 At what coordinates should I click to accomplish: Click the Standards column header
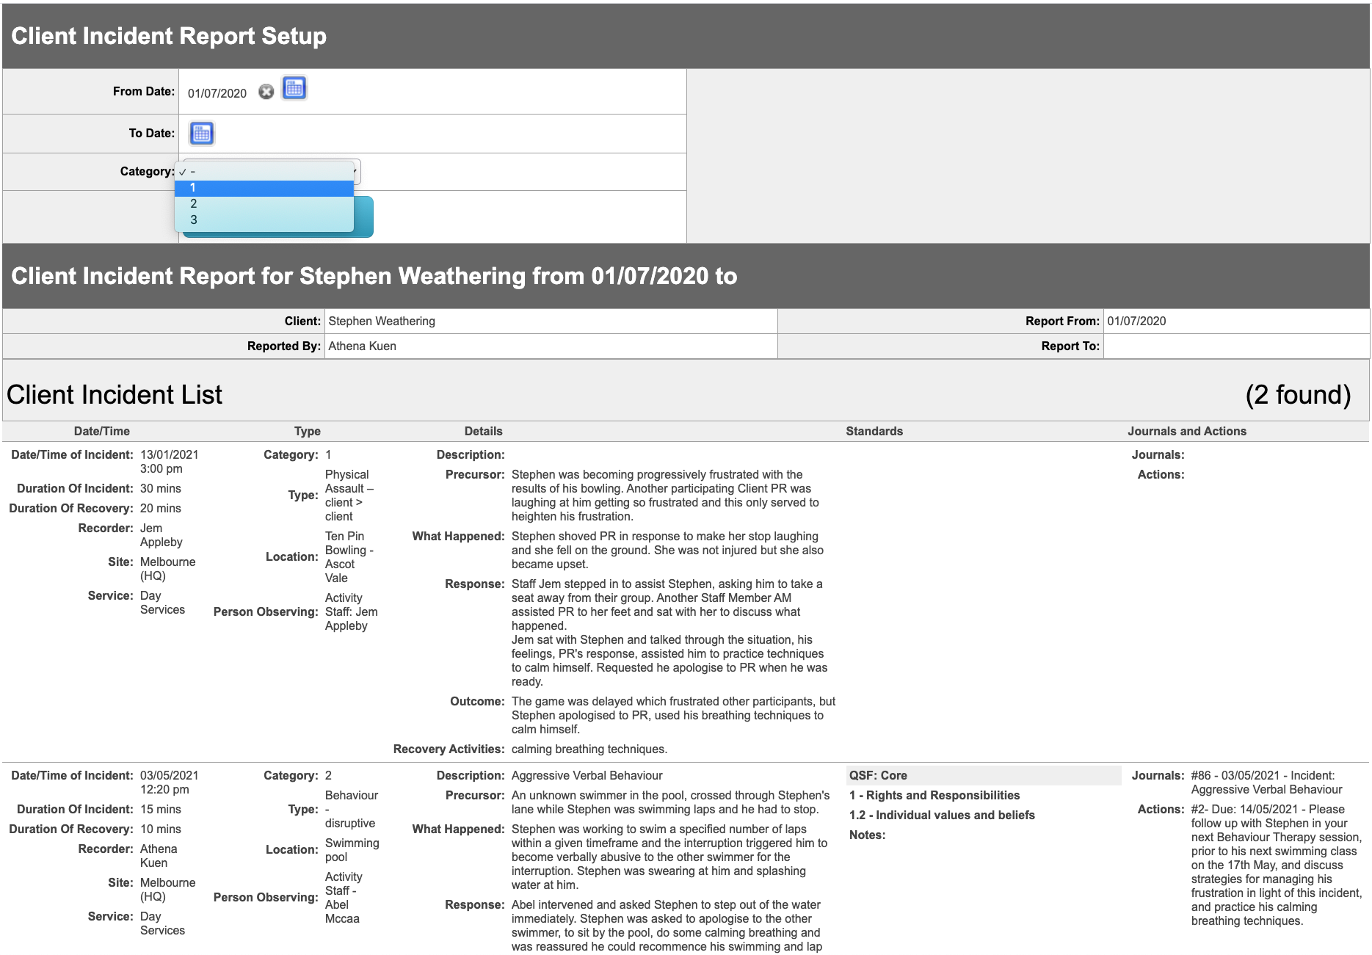pyautogui.click(x=874, y=431)
